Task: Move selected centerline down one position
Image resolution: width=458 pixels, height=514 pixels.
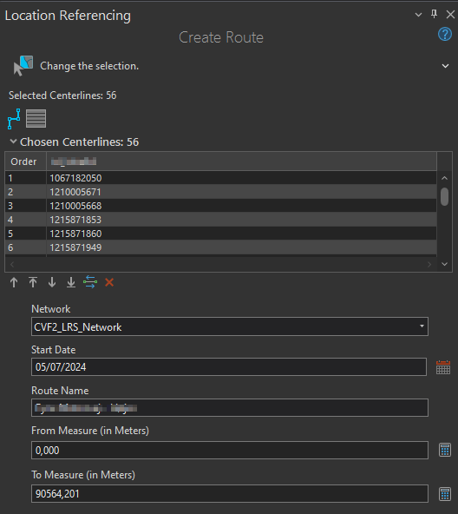Action: point(52,282)
